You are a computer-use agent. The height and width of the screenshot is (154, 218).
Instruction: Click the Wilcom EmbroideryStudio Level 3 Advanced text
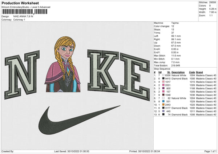coord(26,7)
